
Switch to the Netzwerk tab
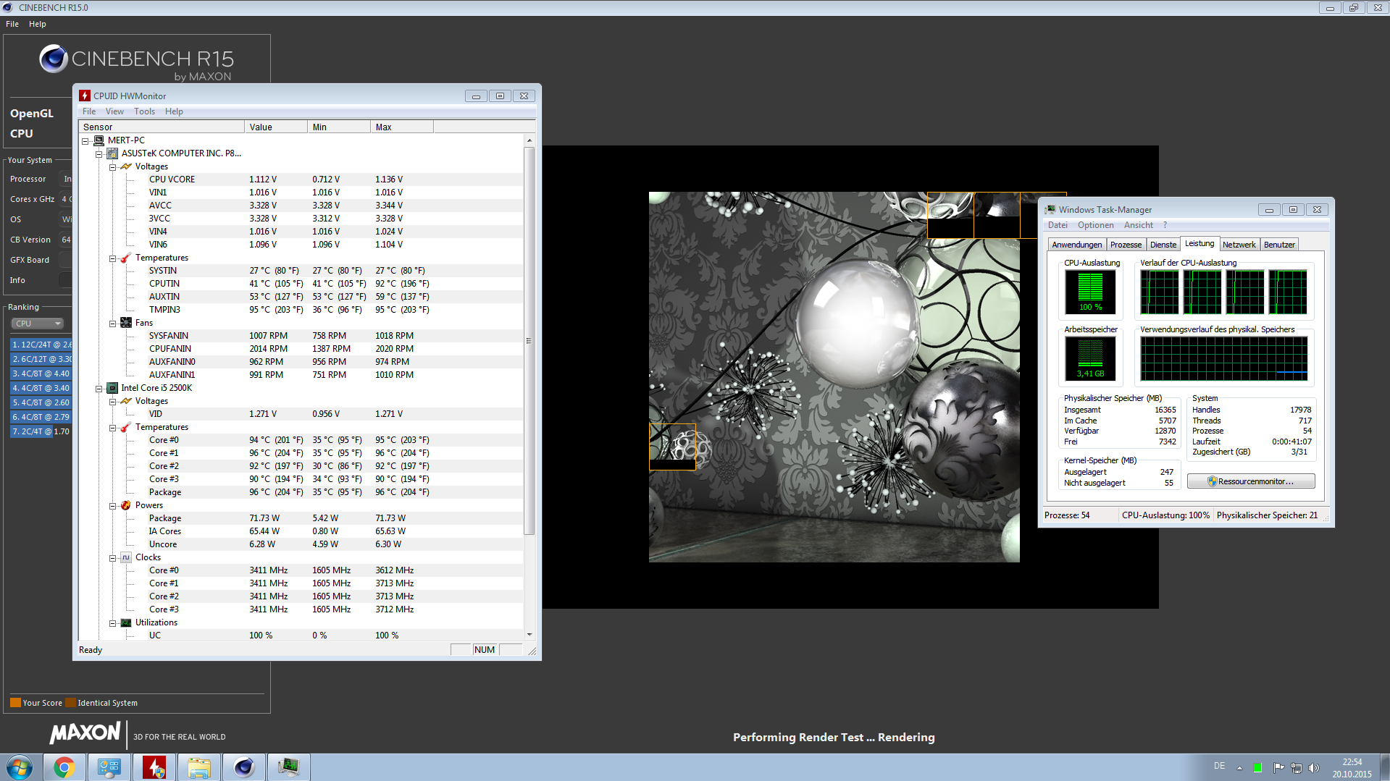coord(1239,245)
